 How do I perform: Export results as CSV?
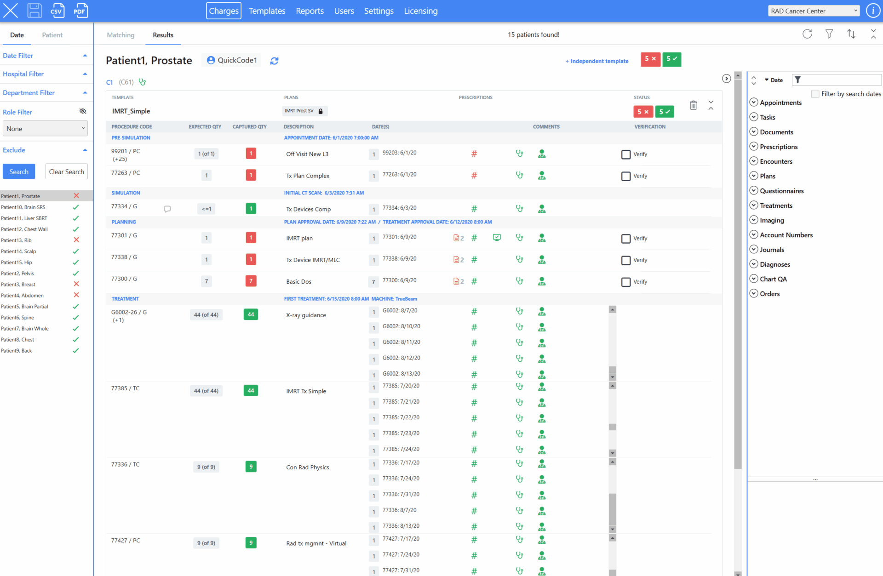pos(57,11)
